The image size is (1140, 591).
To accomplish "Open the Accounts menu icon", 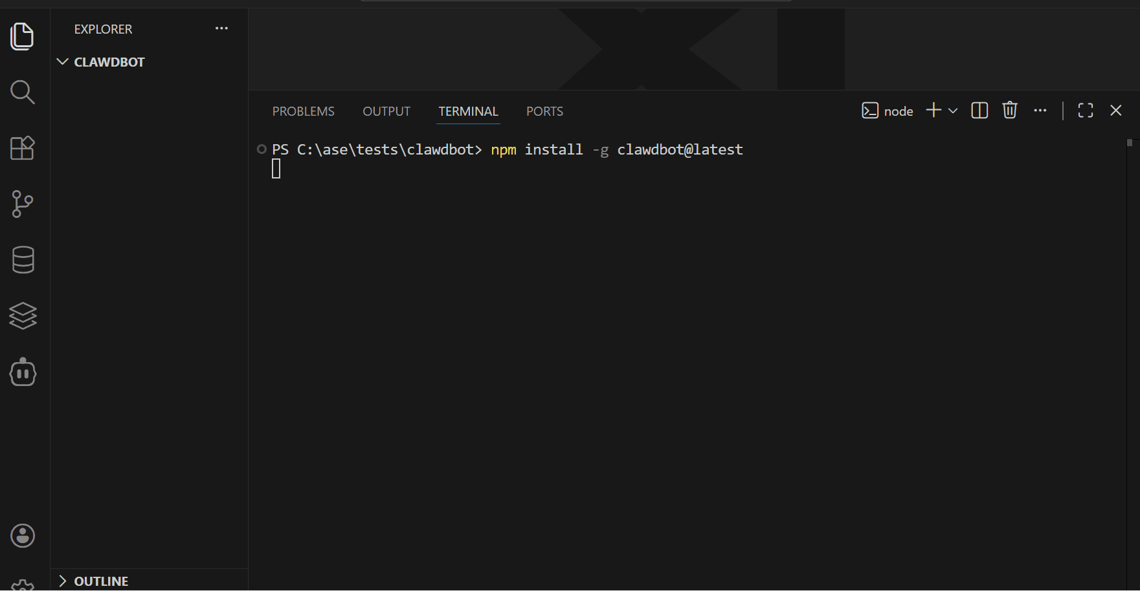I will 23,535.
